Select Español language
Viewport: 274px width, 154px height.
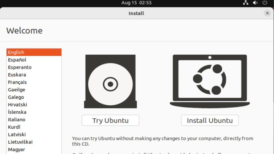[33, 60]
